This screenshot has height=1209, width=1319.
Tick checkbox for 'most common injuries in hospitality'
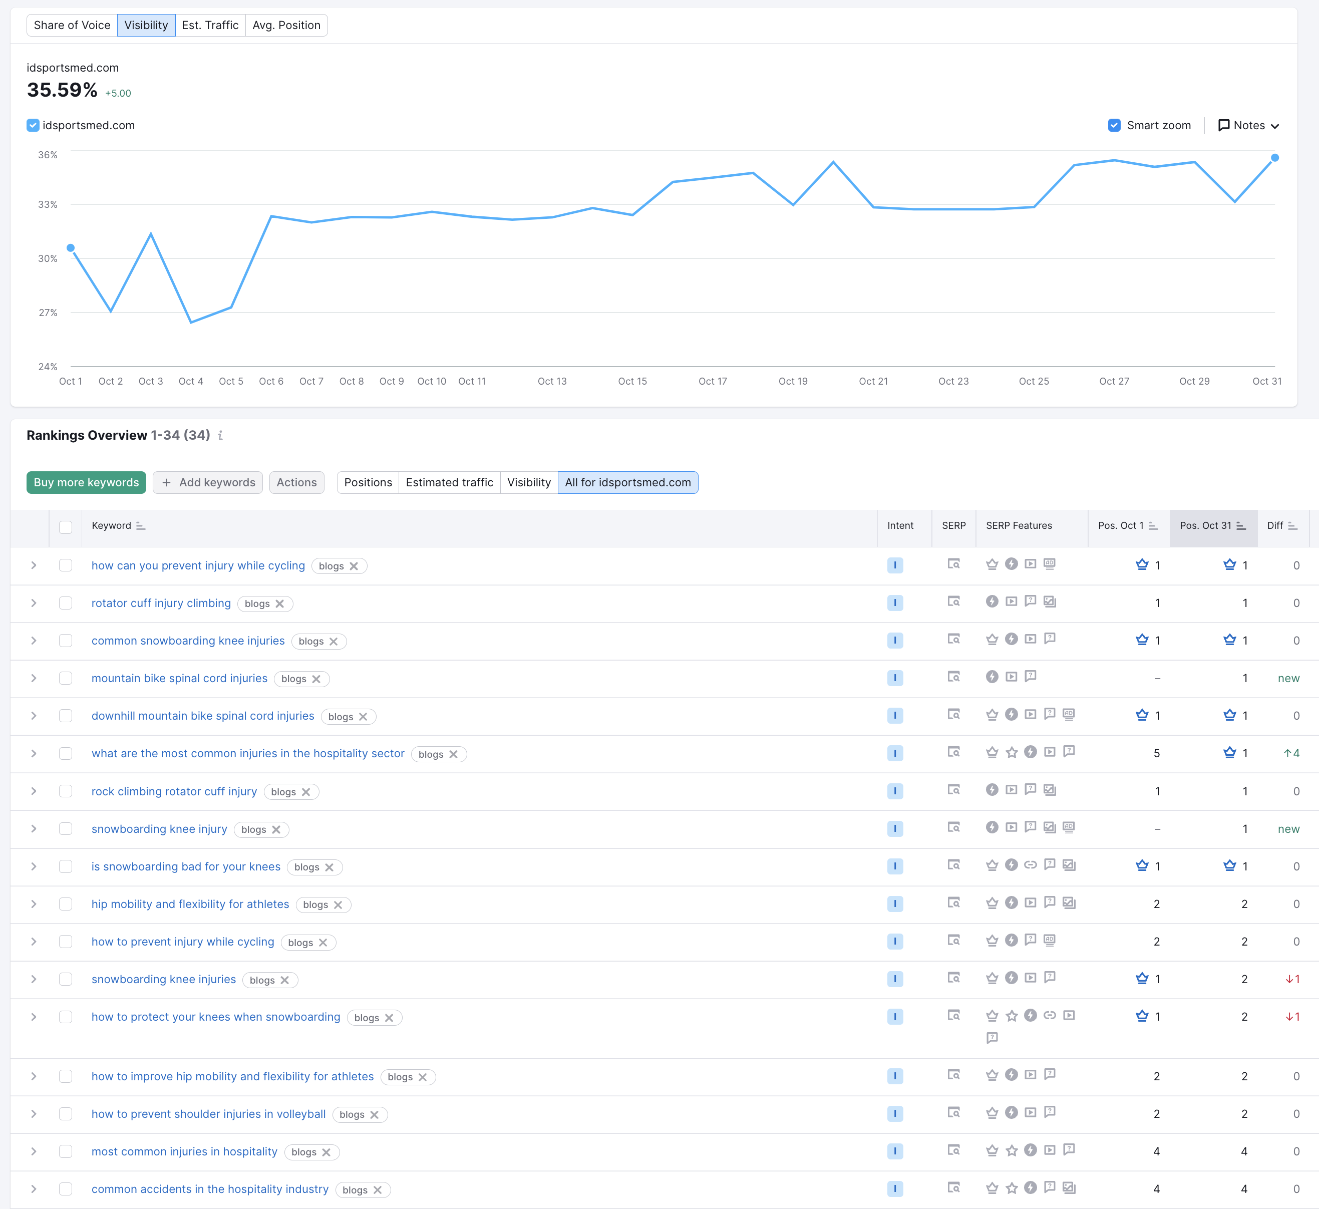tap(66, 1151)
